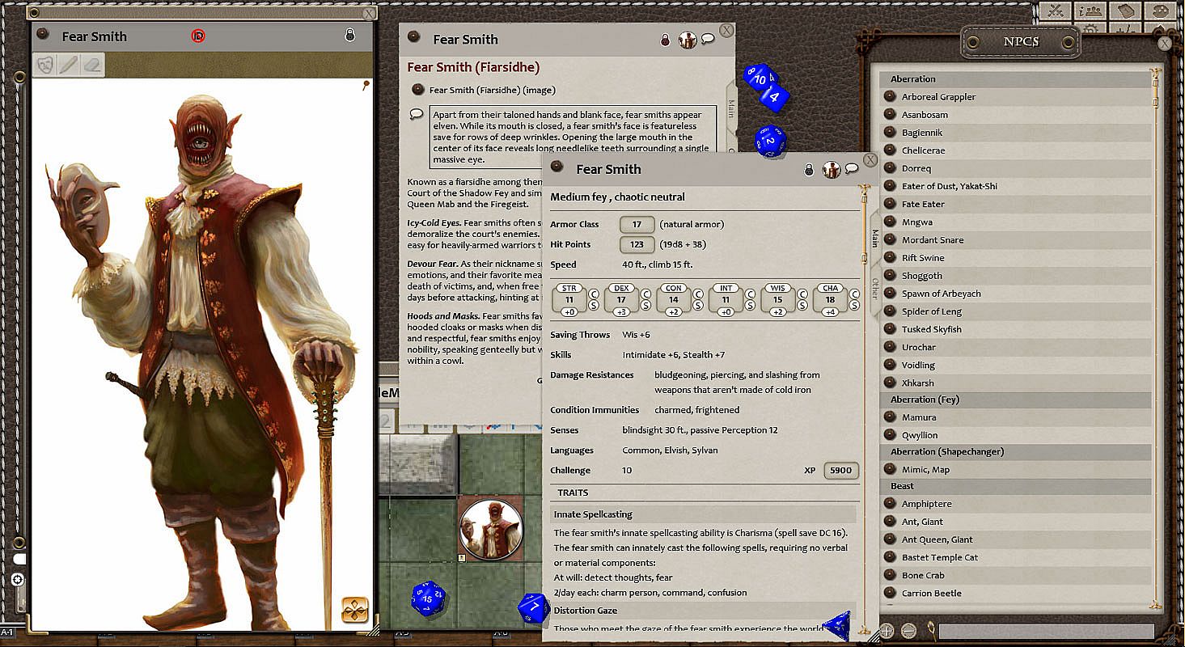This screenshot has height=647, width=1185.
Task: Toggle lock icon on Fear Smith stat sheet
Action: 809,169
